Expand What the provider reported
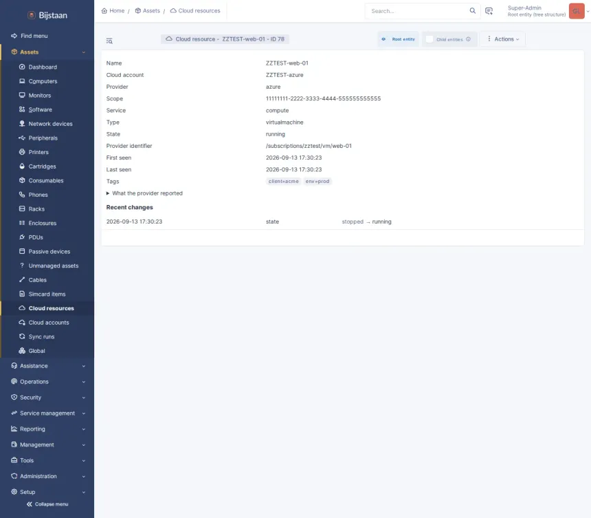Image resolution: width=591 pixels, height=518 pixels. [144, 193]
